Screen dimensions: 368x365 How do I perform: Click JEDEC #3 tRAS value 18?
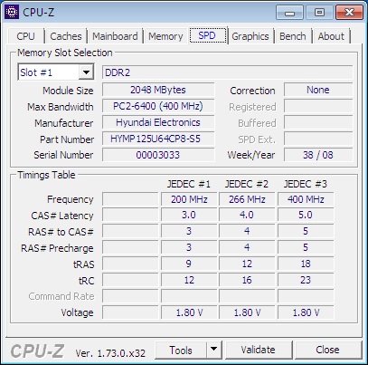[x=306, y=264]
